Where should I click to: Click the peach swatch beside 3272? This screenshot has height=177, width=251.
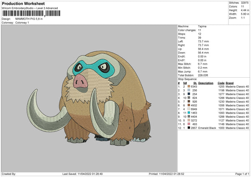[x=189, y=120]
